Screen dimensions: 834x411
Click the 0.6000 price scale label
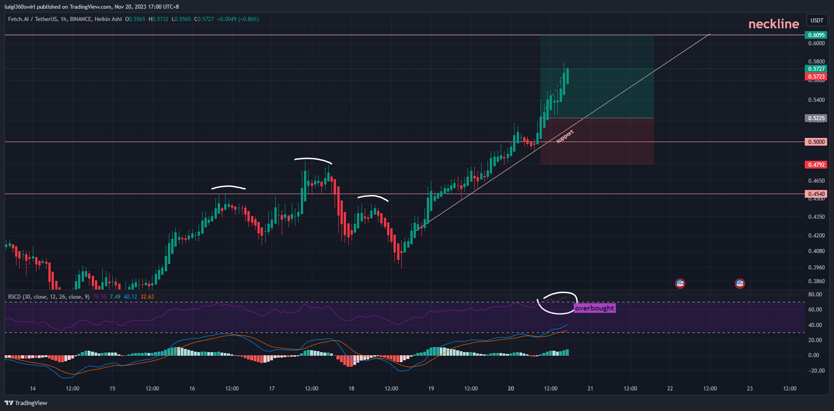(816, 43)
